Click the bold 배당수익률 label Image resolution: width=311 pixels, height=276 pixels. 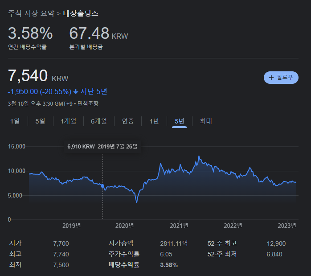124,265
